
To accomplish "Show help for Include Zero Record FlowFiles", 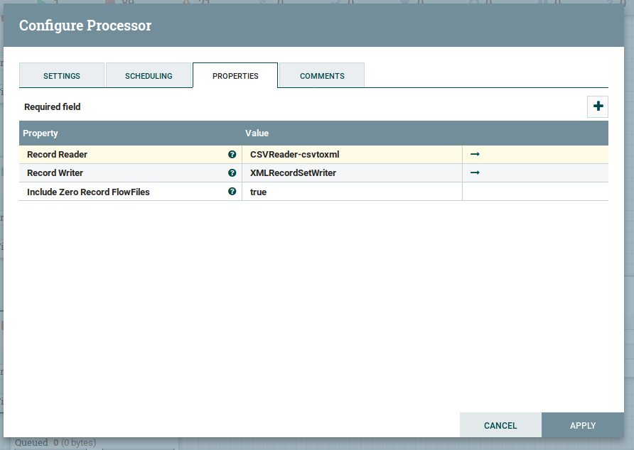I will (232, 192).
